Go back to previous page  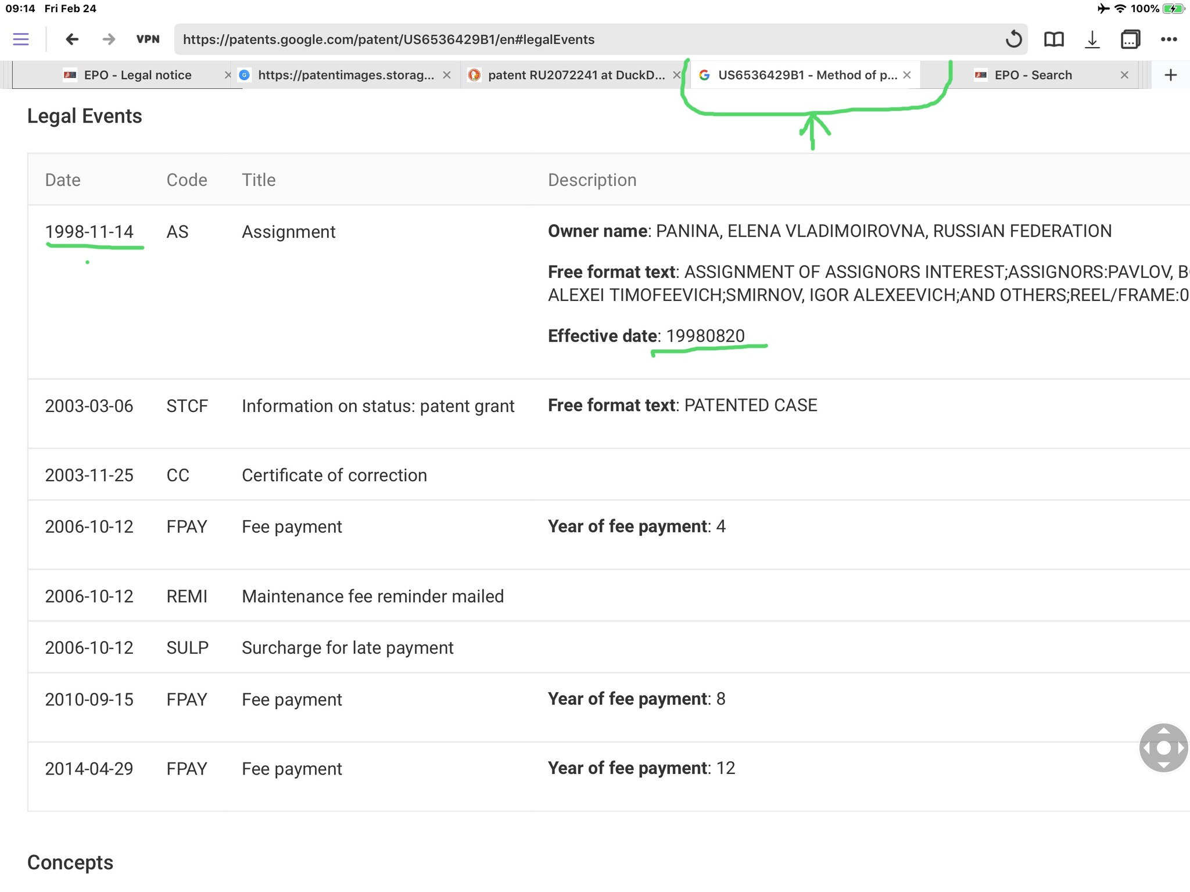[72, 40]
